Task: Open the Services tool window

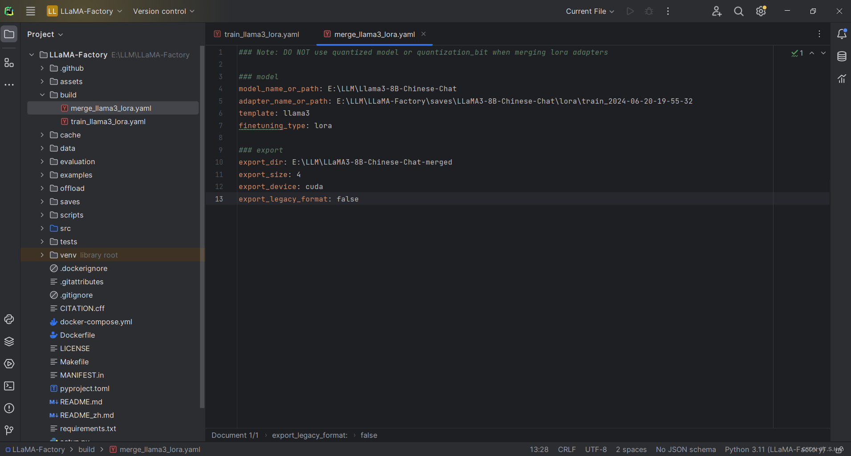Action: (9, 363)
